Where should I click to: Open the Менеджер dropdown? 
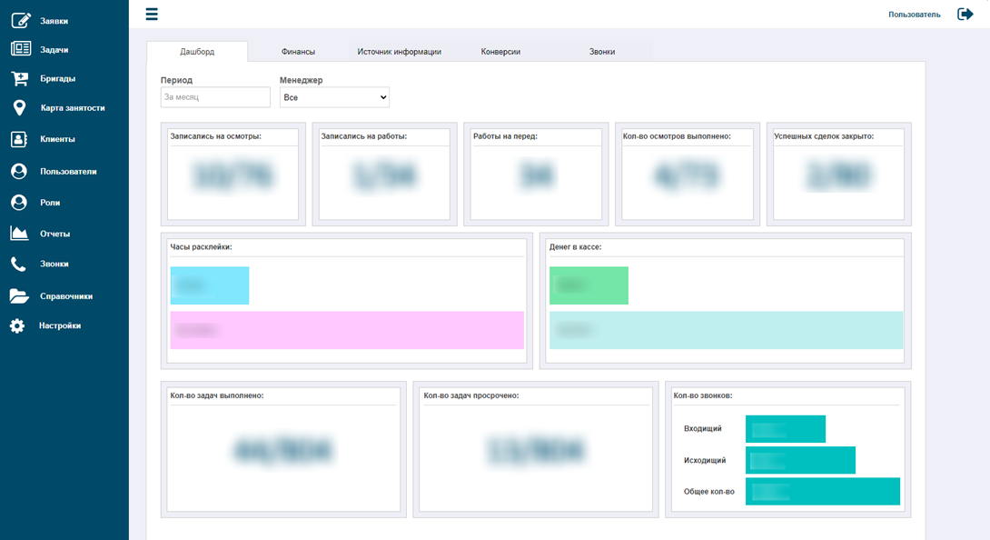coord(334,97)
